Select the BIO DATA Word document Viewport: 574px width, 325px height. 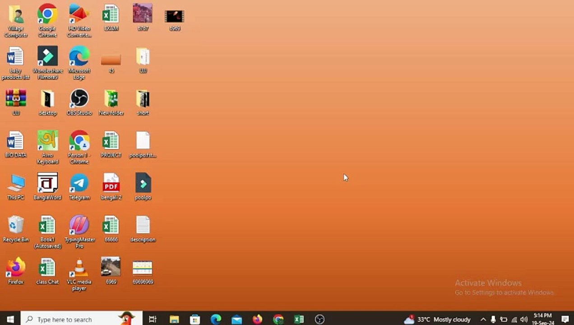[16, 144]
